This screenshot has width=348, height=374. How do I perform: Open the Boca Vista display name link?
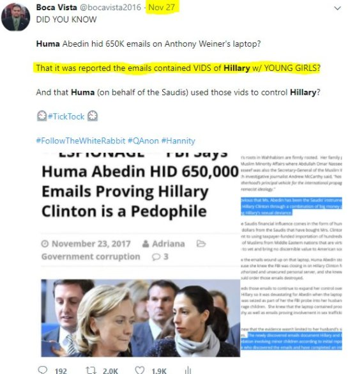tap(56, 8)
